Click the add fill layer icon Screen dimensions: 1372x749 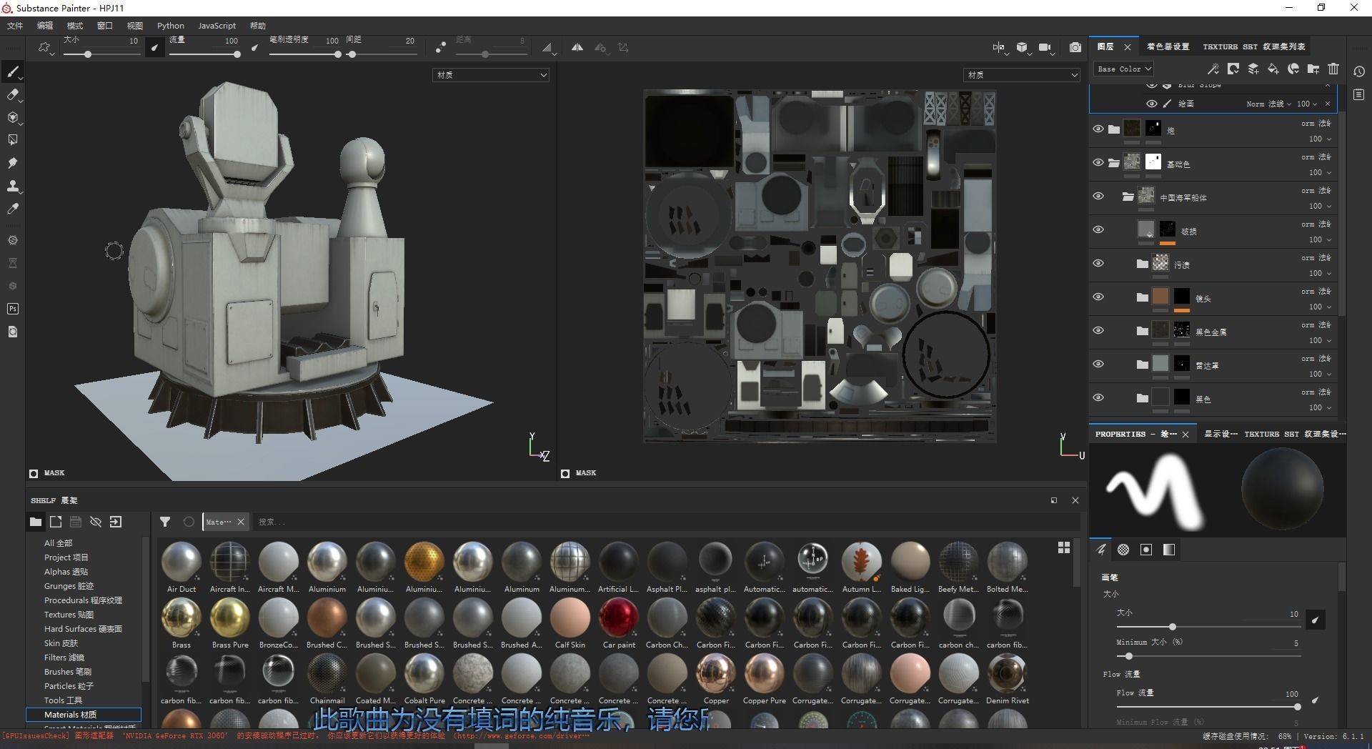(x=1273, y=69)
